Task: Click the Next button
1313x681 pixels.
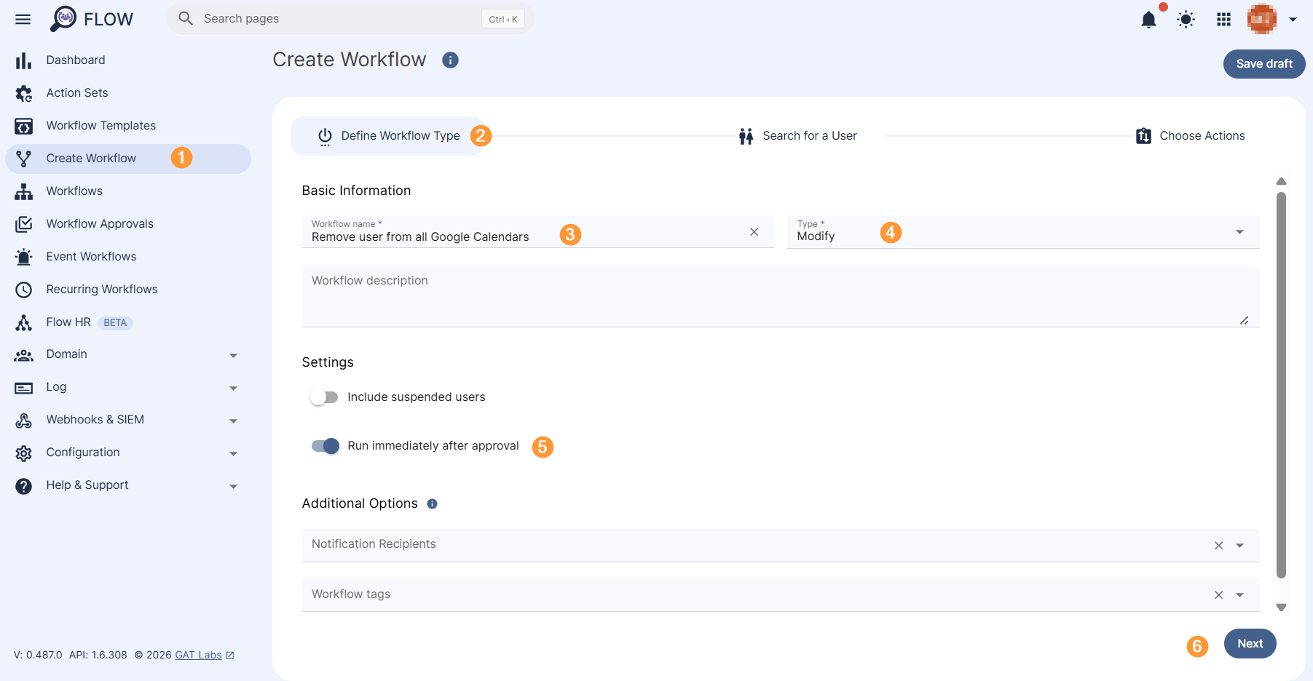Action: (1250, 644)
